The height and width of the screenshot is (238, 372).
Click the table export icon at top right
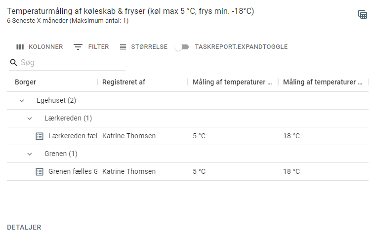tap(363, 14)
